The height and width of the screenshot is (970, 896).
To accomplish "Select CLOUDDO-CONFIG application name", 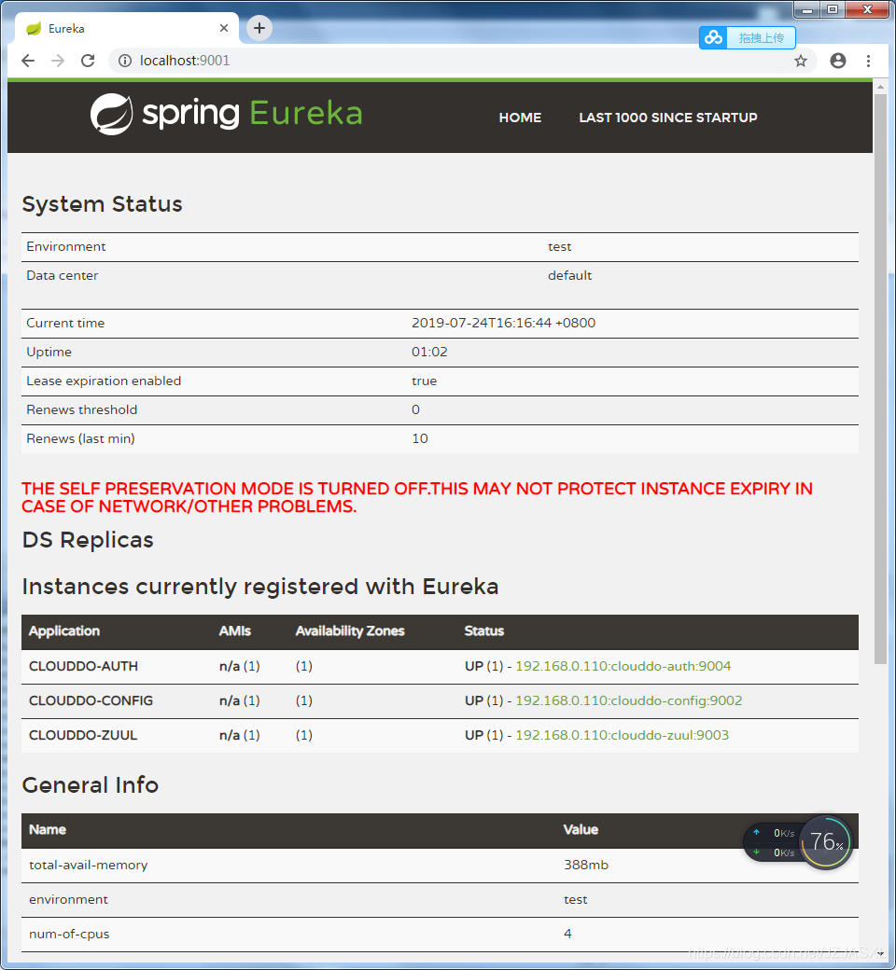I will tap(91, 700).
